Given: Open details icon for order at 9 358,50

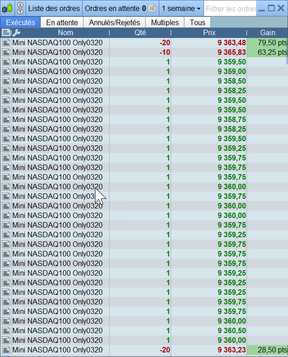Looking at the screenshot, I should click(6, 81).
